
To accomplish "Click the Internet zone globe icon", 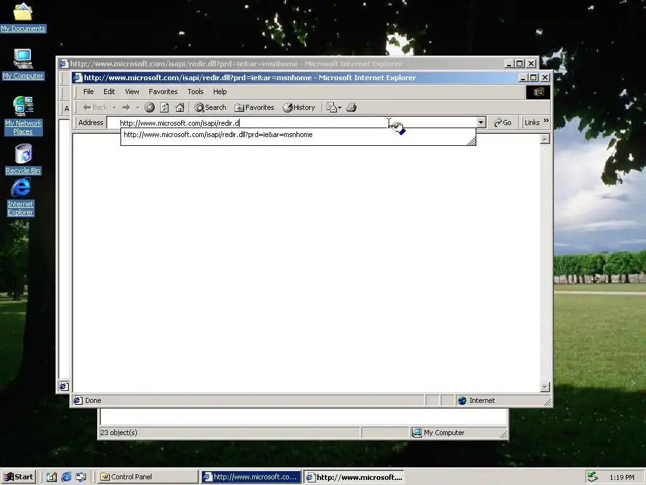I will coord(462,400).
